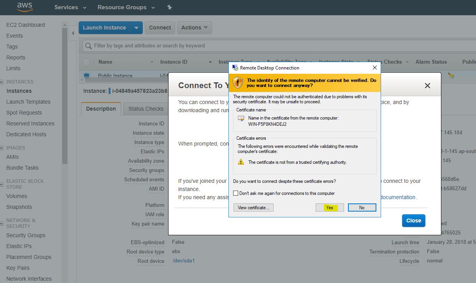Screen dimensions: 476x283
Task: Click the warning shield icon in dialog
Action: click(x=238, y=83)
